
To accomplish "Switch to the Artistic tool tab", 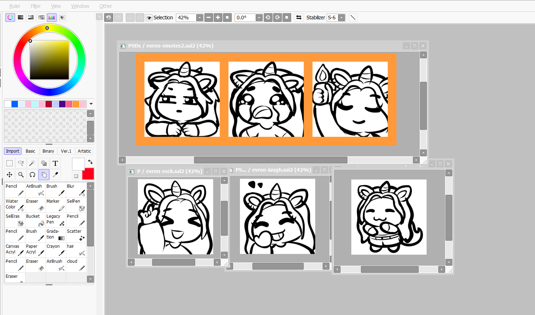I will point(84,151).
